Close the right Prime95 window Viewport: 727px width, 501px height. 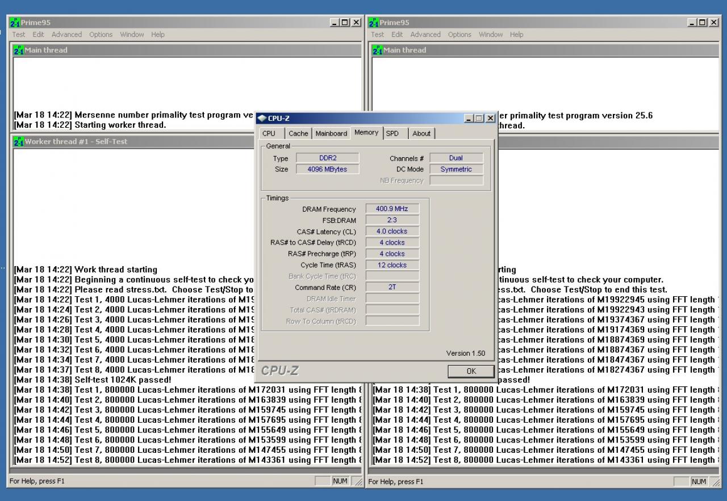point(715,23)
